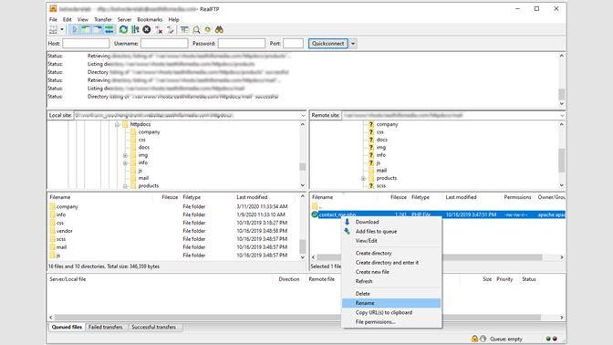The width and height of the screenshot is (613, 345).
Task: Expand the remote products tree node
Action: (363, 178)
